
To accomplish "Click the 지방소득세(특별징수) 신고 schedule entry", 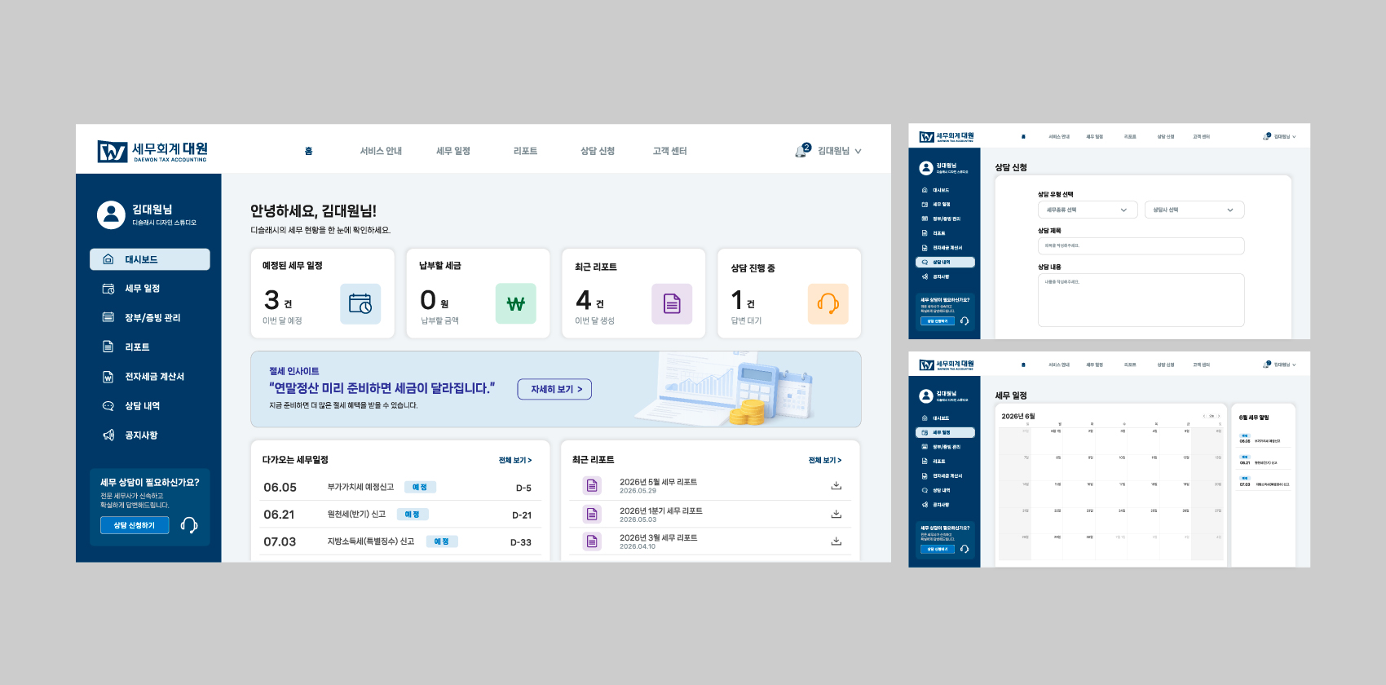I will [x=397, y=541].
